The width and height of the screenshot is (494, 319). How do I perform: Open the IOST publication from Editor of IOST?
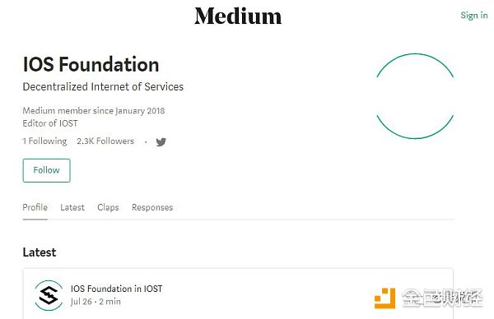(x=68, y=123)
